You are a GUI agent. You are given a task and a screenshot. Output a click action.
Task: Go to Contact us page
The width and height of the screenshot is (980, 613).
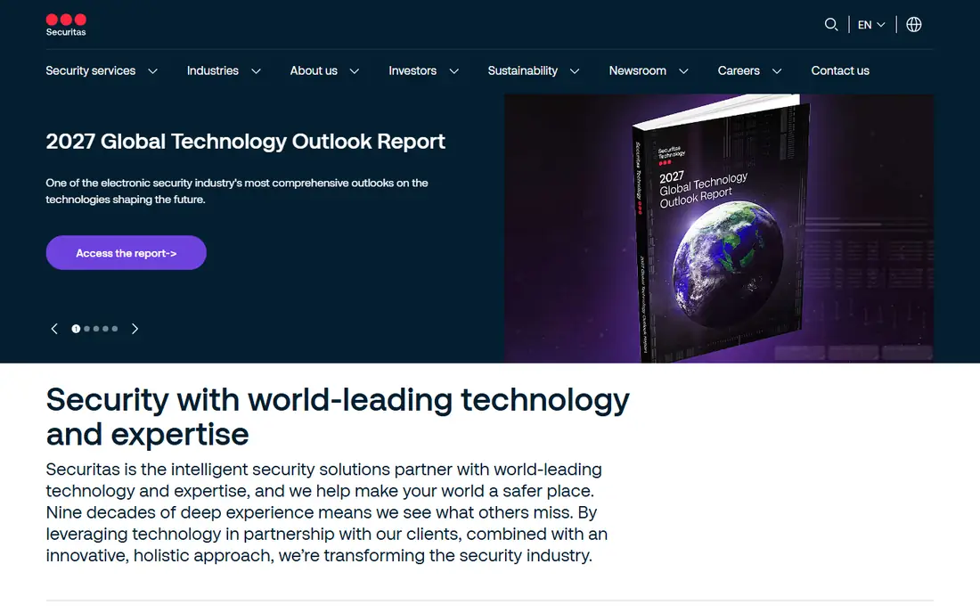840,70
